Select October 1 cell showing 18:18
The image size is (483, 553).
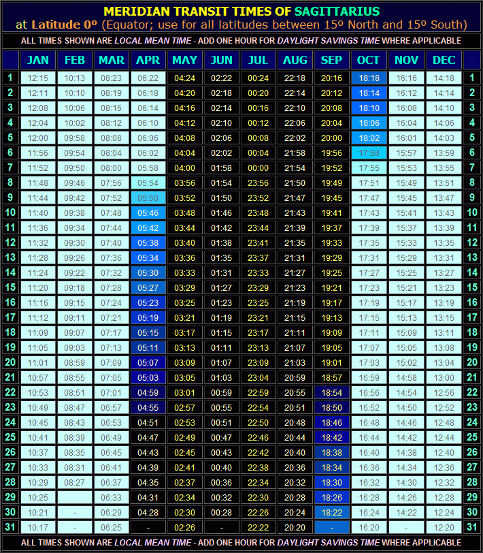(x=369, y=78)
